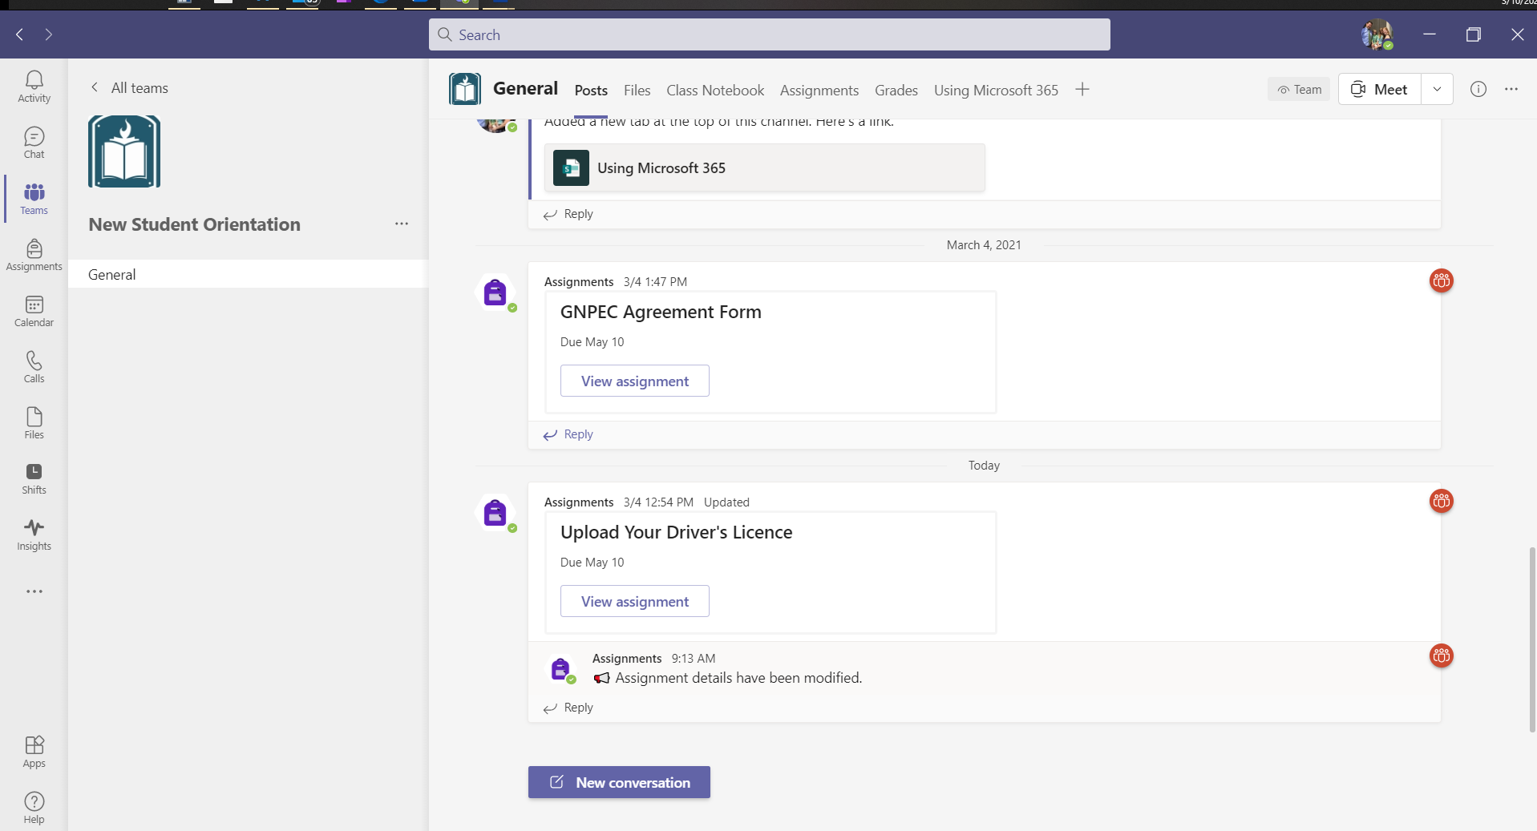This screenshot has width=1537, height=831.
Task: Open the Calendar
Action: pyautogui.click(x=34, y=312)
